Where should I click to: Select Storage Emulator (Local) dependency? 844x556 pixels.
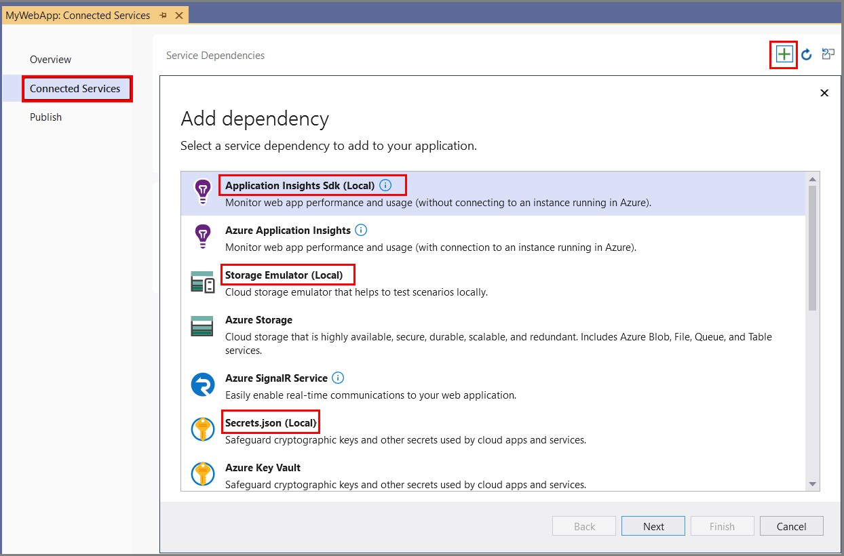(x=493, y=283)
